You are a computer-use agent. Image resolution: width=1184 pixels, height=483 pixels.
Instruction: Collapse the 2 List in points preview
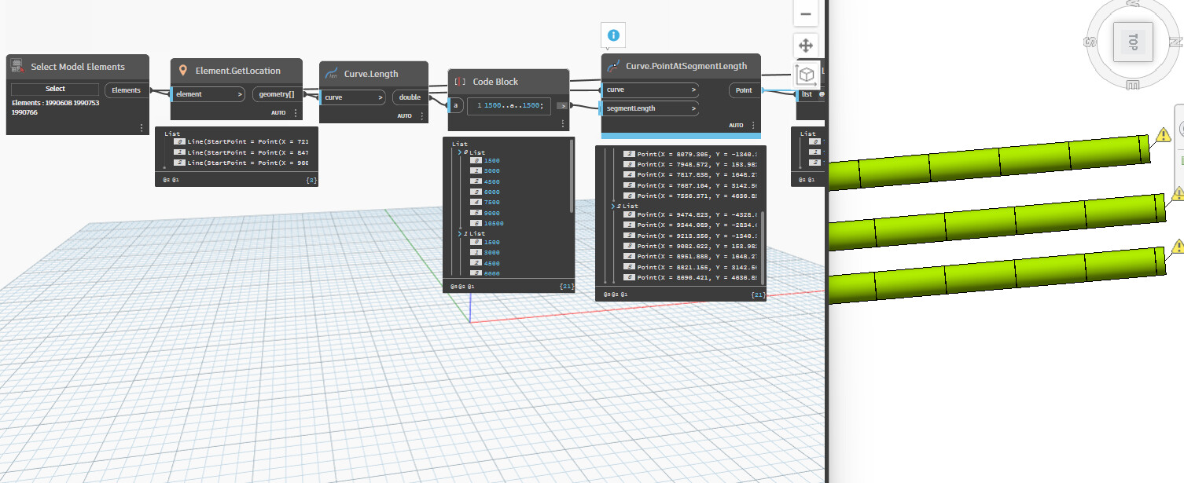coord(613,206)
